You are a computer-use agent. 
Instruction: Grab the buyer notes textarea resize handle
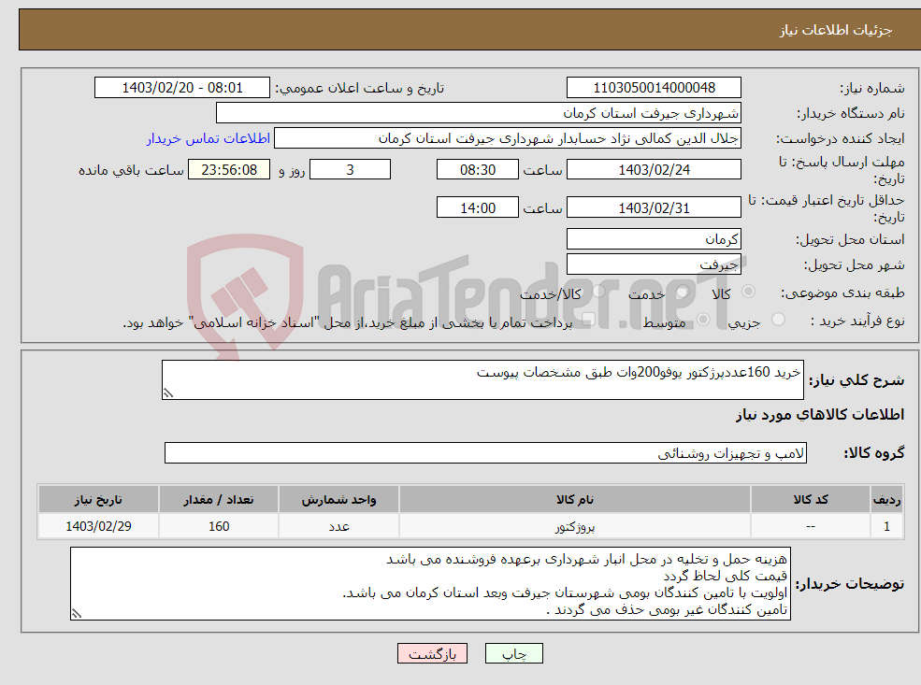pos(77,614)
